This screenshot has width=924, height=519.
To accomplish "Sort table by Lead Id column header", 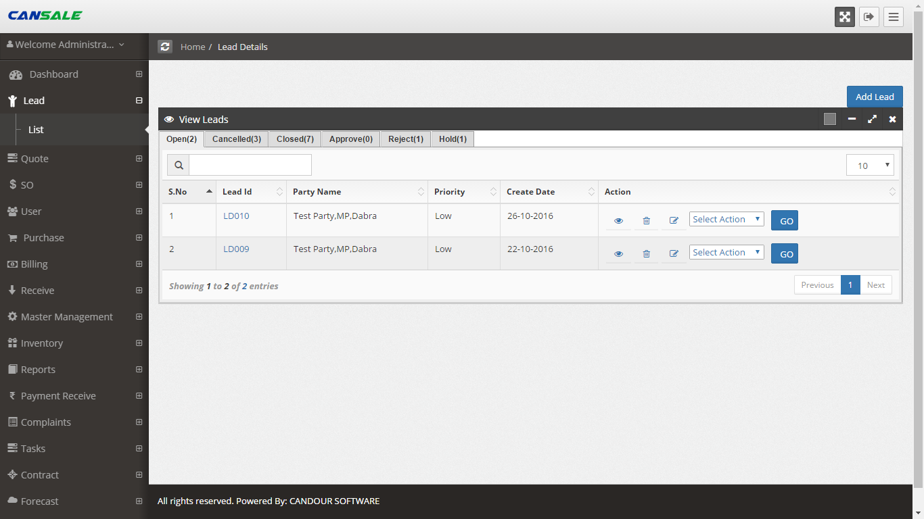I will click(x=251, y=192).
